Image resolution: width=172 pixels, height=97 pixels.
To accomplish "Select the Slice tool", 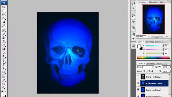I will tap(3, 26).
